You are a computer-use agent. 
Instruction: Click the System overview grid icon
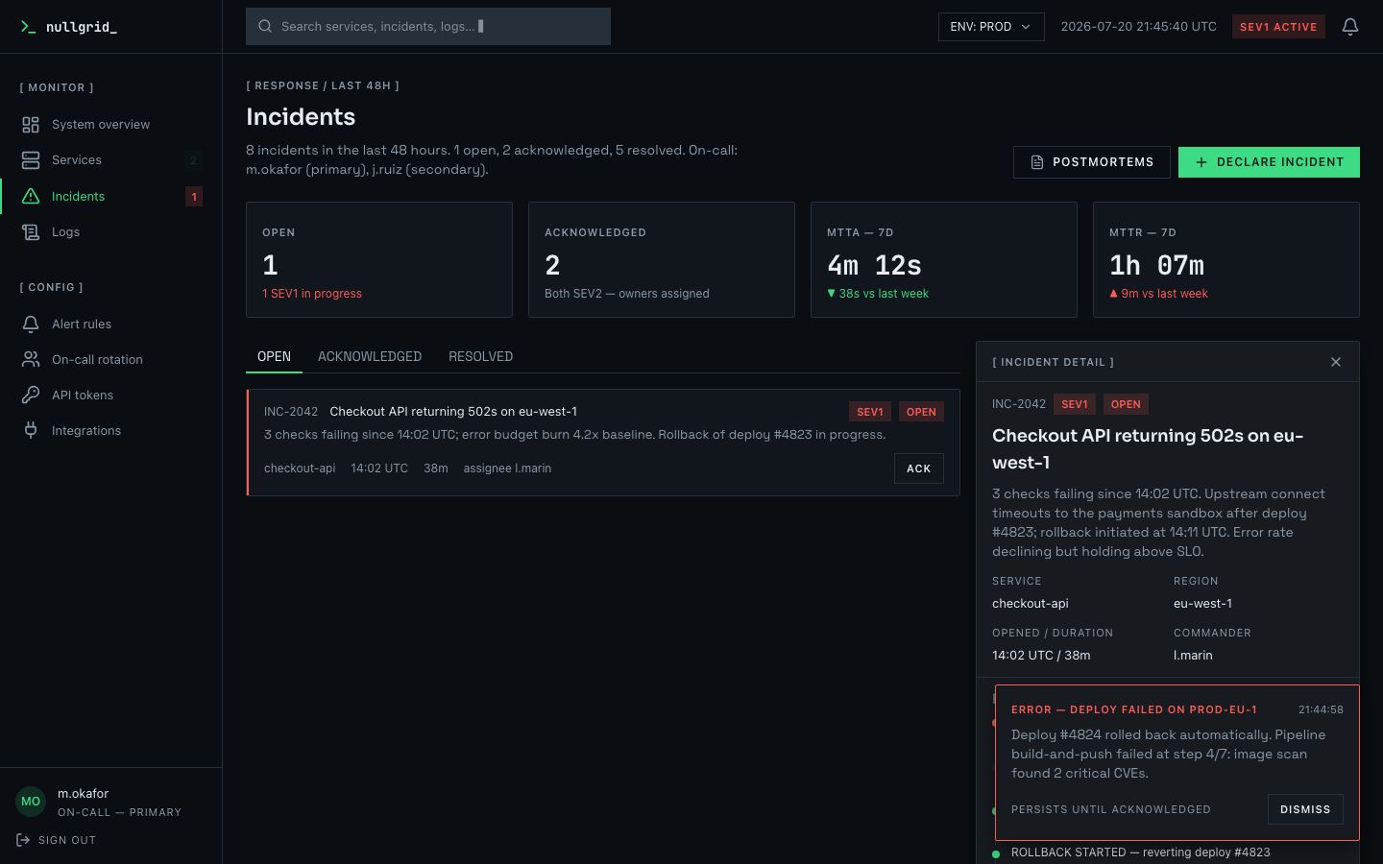point(31,125)
